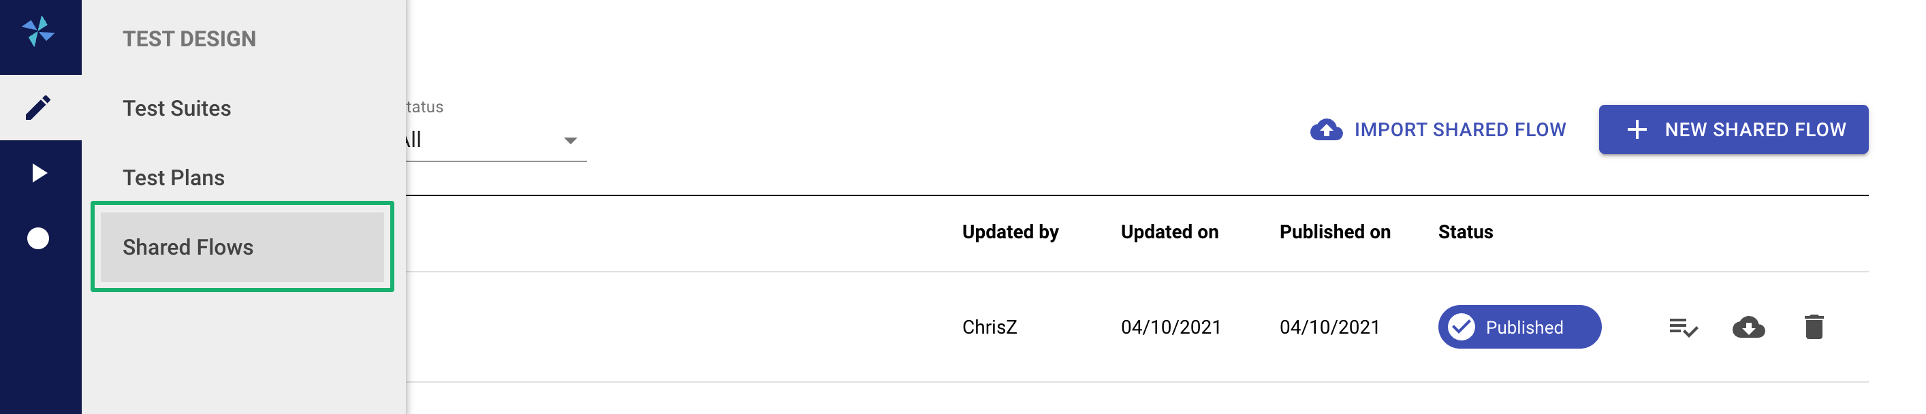Sort by Updated on column header
The image size is (1926, 414).
click(1169, 232)
